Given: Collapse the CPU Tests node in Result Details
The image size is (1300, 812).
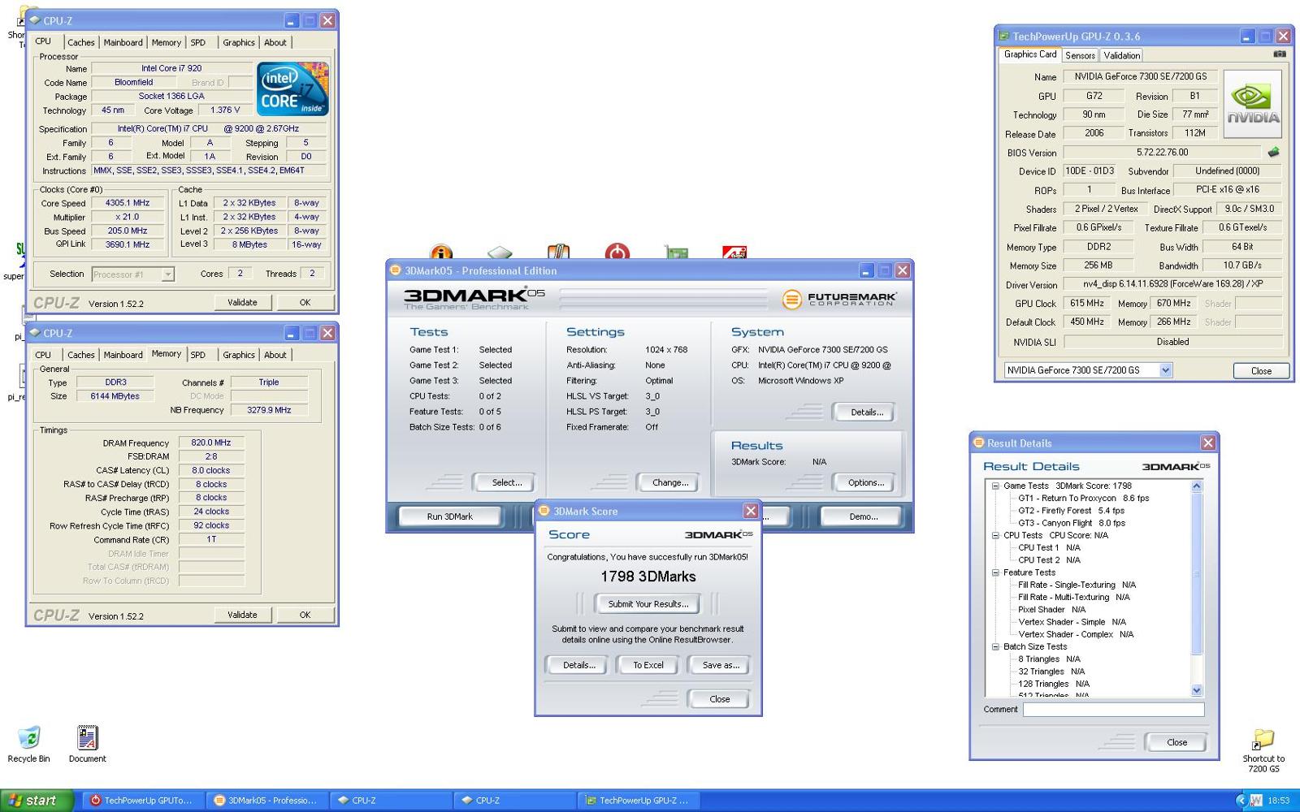Looking at the screenshot, I should 995,535.
